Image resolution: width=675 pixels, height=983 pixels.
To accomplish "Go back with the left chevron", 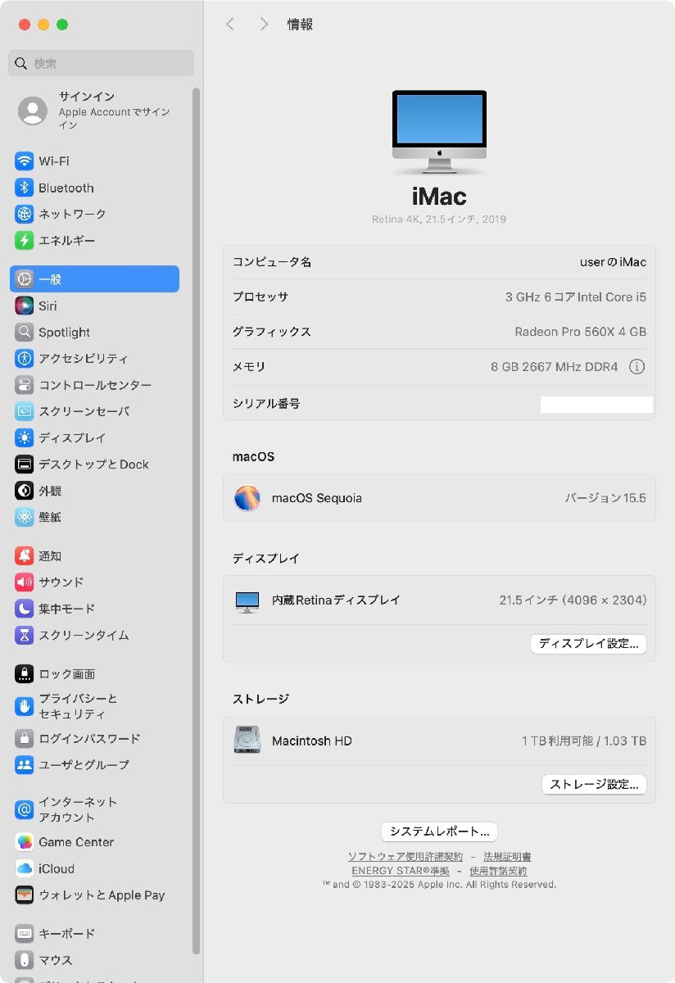I will 230,25.
